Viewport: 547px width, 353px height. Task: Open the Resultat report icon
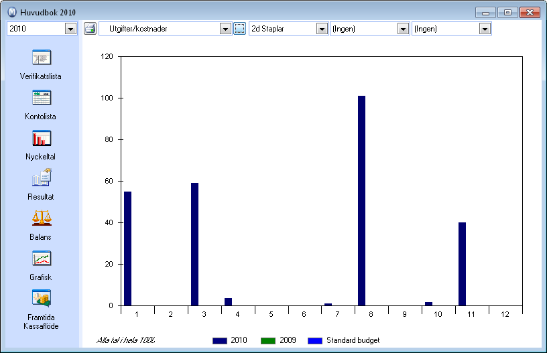tap(42, 178)
